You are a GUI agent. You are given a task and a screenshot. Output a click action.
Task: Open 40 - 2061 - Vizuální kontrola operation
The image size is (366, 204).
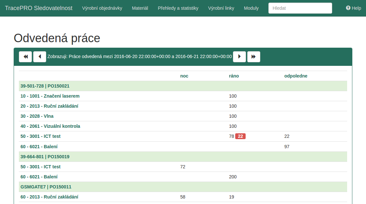tap(50, 126)
